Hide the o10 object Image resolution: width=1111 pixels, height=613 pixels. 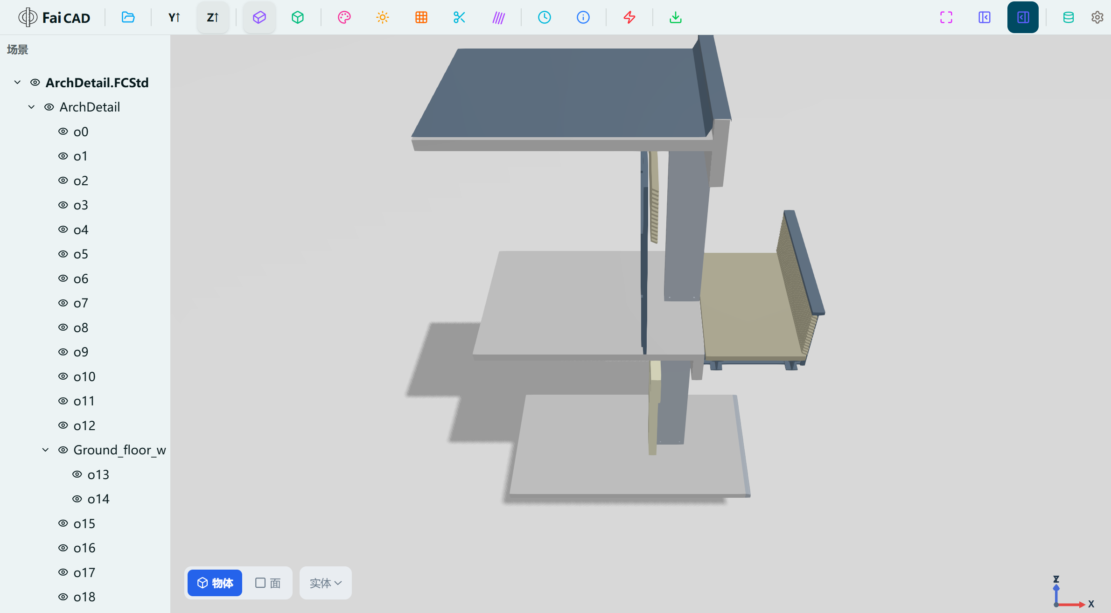63,376
